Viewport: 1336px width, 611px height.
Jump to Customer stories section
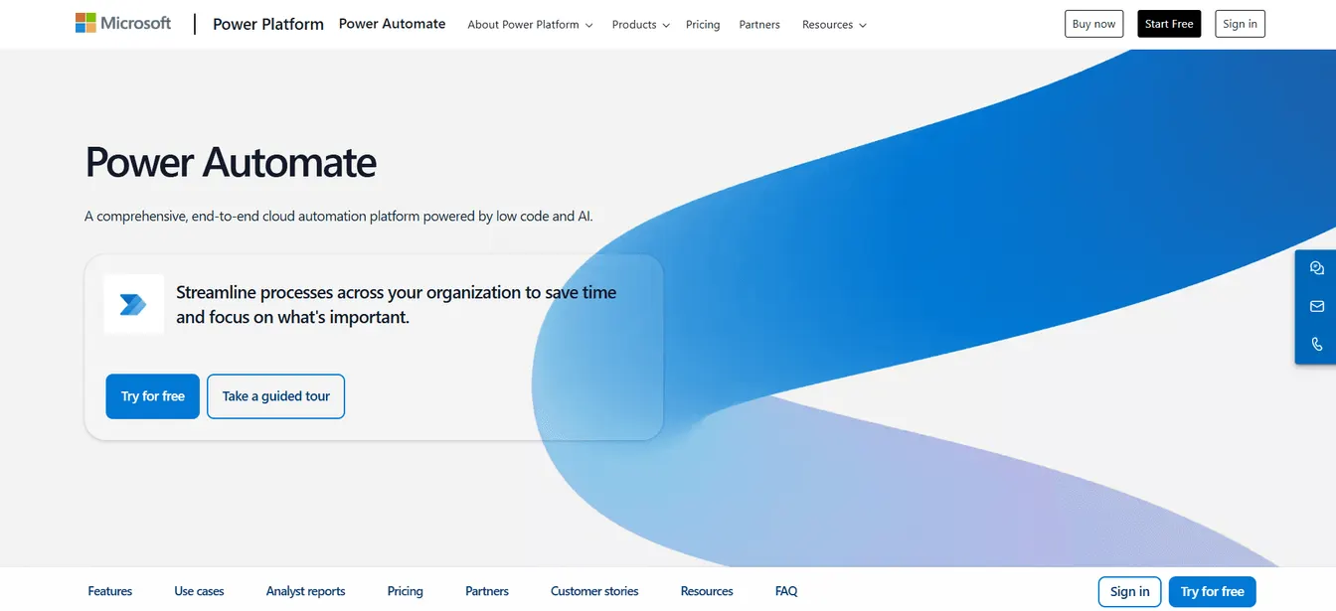(x=594, y=591)
